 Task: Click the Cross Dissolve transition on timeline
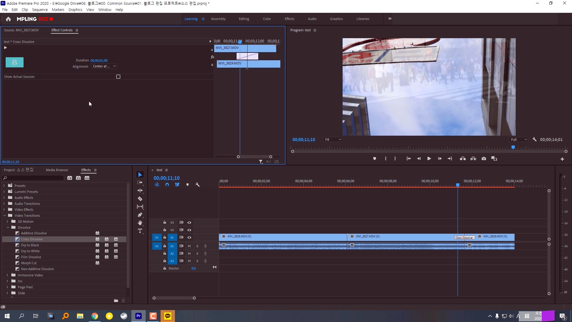pos(464,238)
